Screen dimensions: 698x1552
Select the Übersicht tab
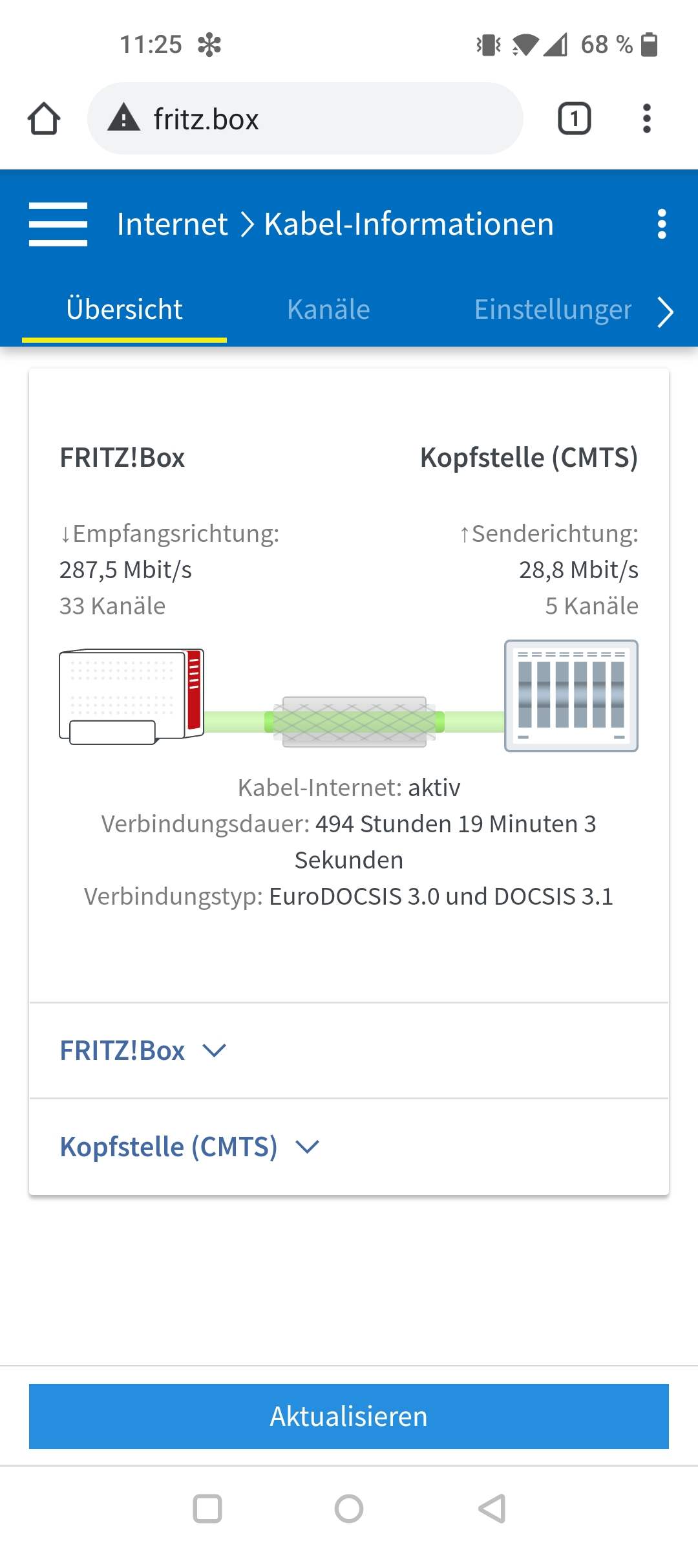coord(124,310)
